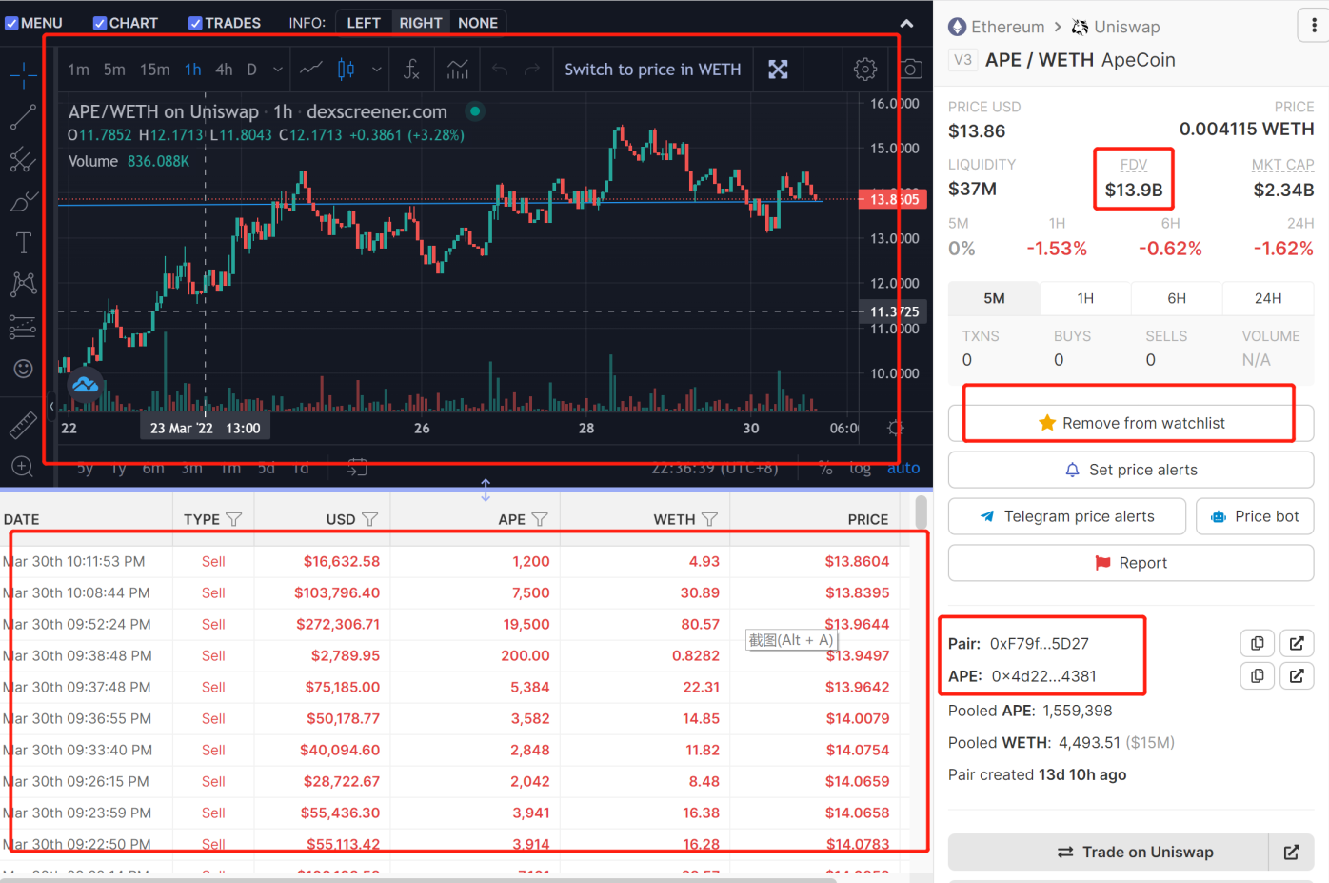Filter trades by USD column

(x=370, y=519)
